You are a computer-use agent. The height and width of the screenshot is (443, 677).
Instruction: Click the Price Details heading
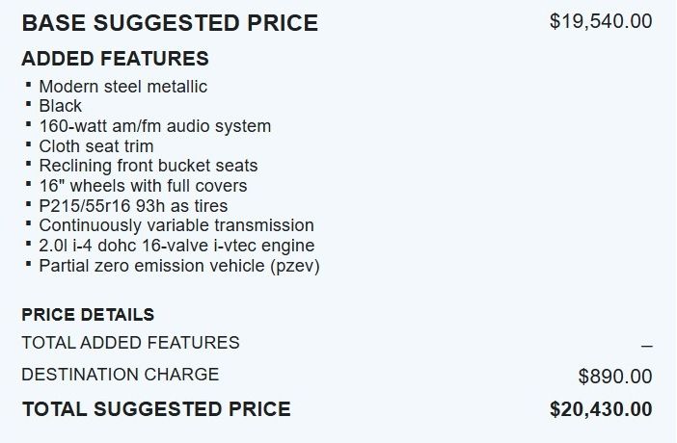tap(88, 315)
